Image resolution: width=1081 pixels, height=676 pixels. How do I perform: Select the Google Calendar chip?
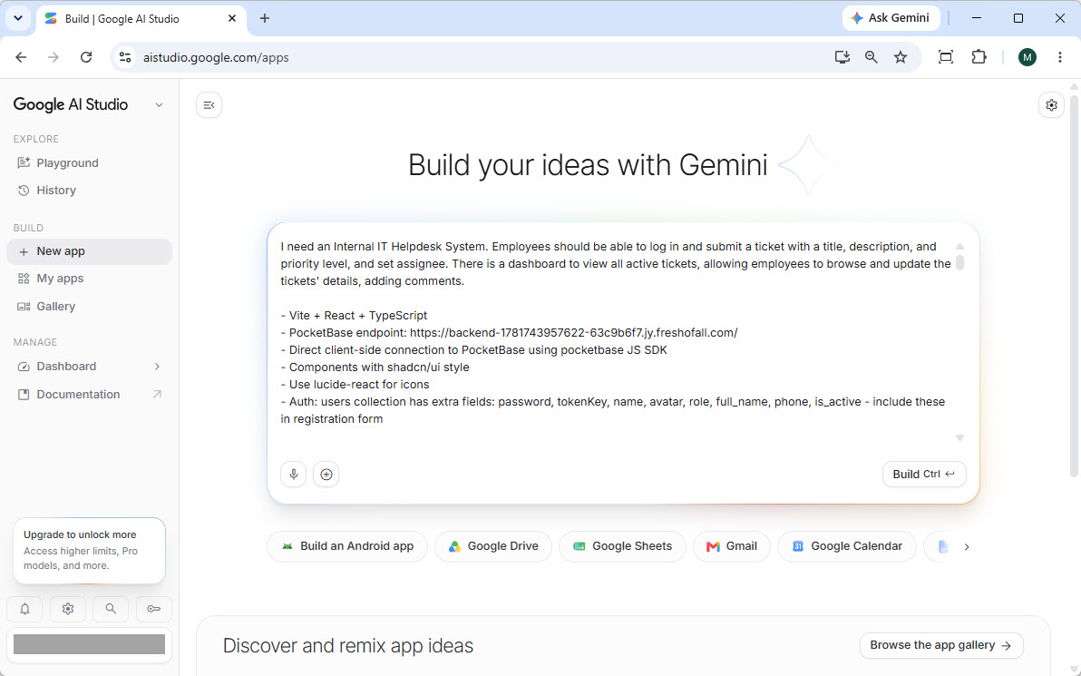[847, 546]
